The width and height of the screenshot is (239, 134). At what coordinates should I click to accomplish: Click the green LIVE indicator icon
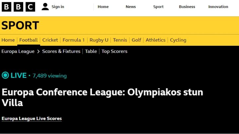(5, 75)
